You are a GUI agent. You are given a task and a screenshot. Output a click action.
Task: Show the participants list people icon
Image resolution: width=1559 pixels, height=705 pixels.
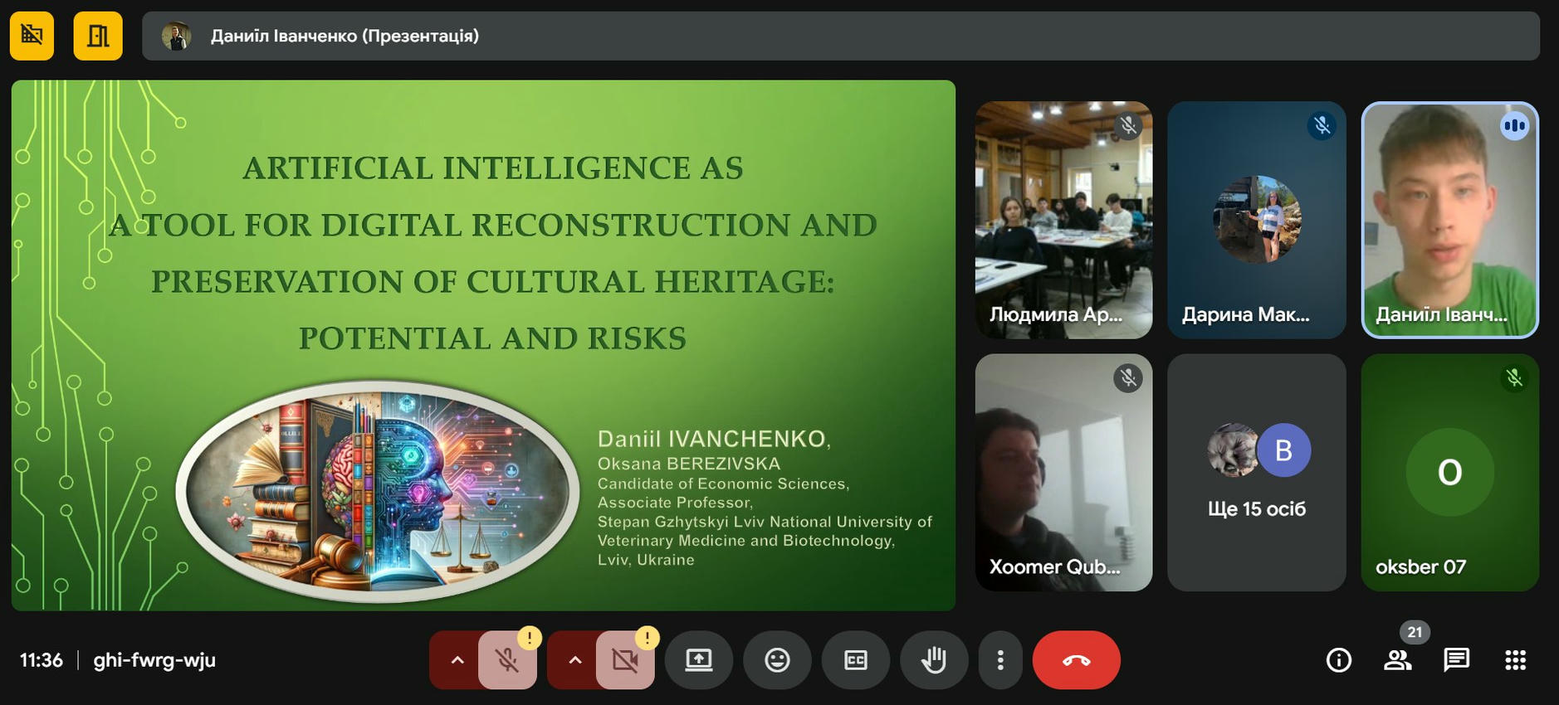point(1397,660)
